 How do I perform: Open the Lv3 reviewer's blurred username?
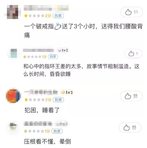pyautogui.click(x=41, y=92)
